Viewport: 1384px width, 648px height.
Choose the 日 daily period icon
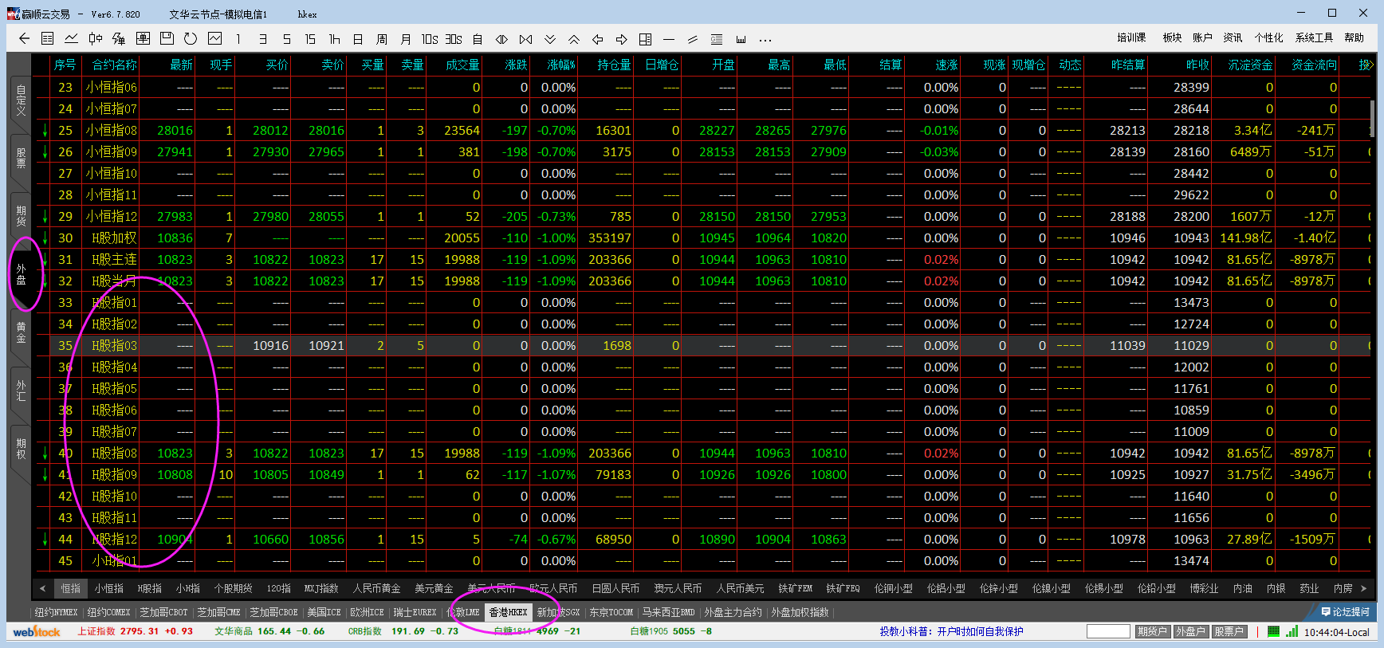click(x=358, y=38)
